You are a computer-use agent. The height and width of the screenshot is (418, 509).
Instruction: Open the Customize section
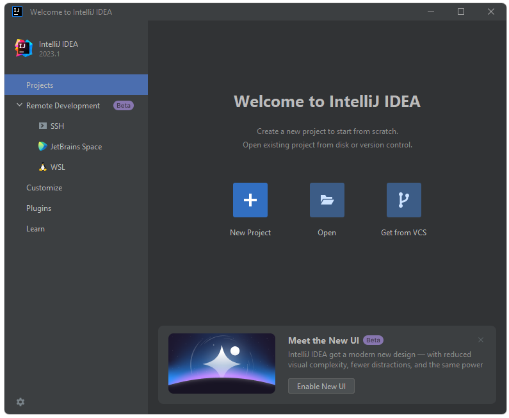click(44, 188)
